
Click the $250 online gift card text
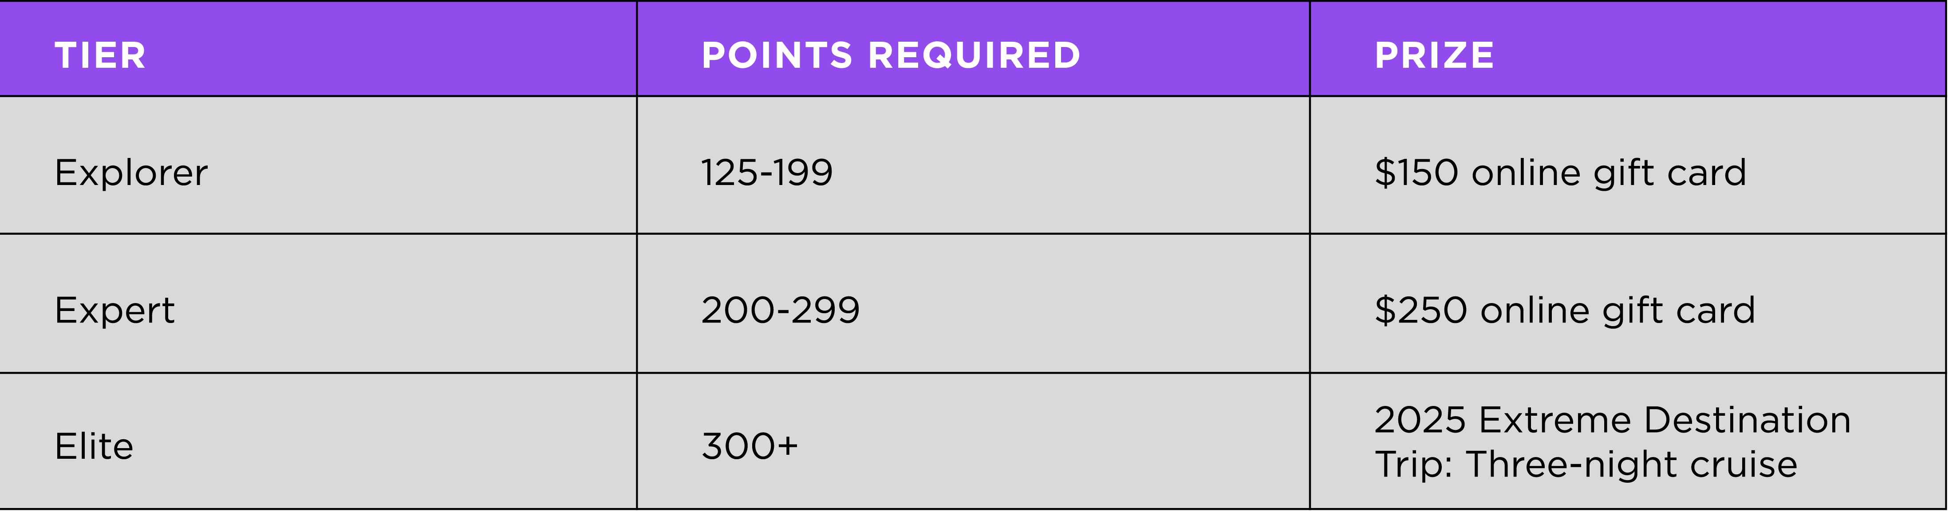click(1565, 310)
